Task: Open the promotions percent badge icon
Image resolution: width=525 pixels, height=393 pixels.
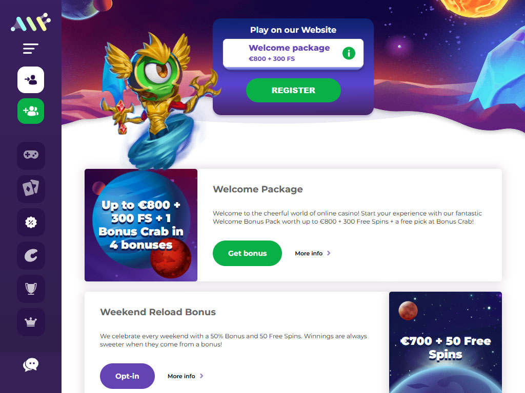Action: (x=31, y=222)
